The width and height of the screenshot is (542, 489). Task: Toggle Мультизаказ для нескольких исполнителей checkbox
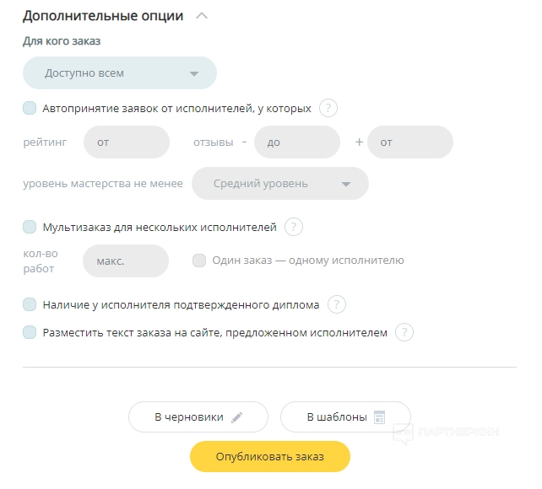(x=30, y=226)
